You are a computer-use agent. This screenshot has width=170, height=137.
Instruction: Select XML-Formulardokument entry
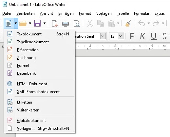pyautogui.click(x=40, y=92)
